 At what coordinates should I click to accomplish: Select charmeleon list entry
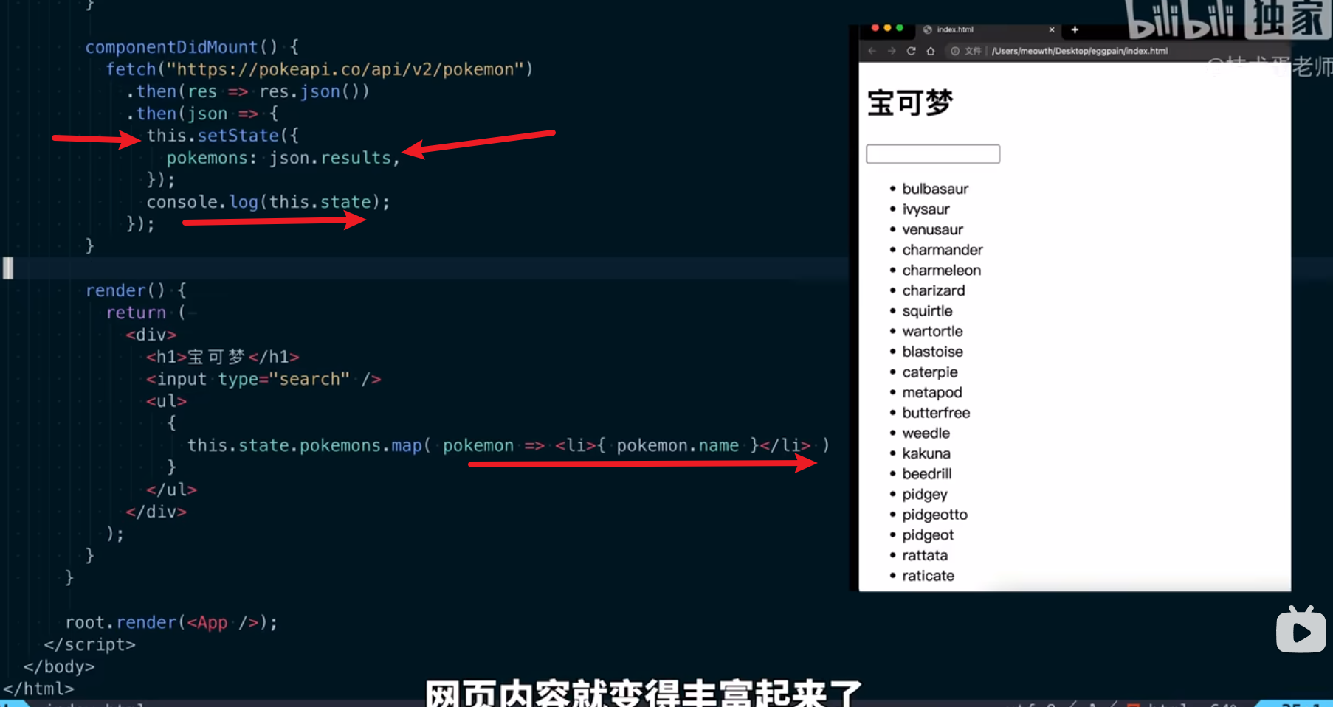(x=941, y=271)
